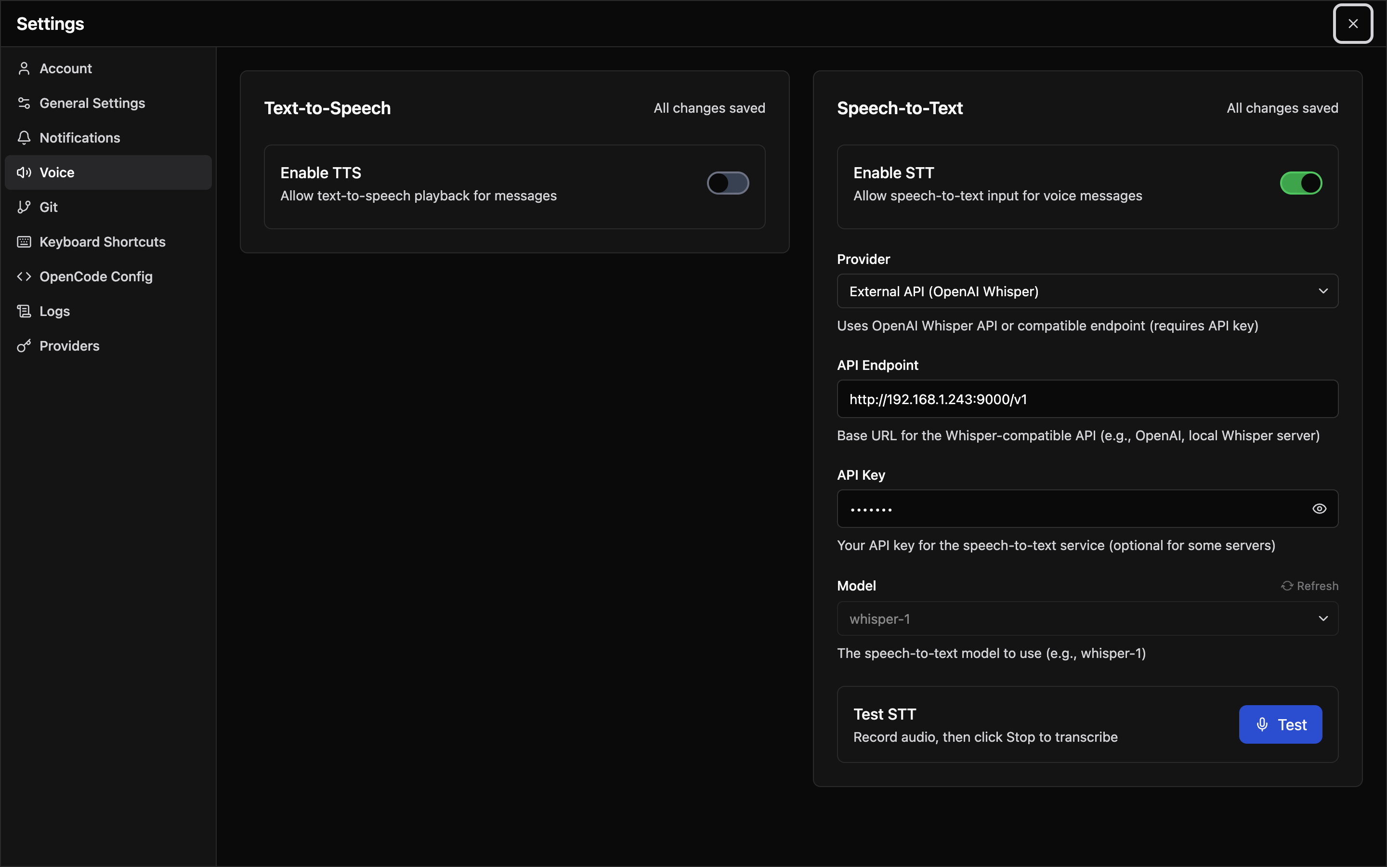This screenshot has height=867, width=1387.
Task: Open the Model whisper-1 dropdown
Action: pyautogui.click(x=1087, y=619)
